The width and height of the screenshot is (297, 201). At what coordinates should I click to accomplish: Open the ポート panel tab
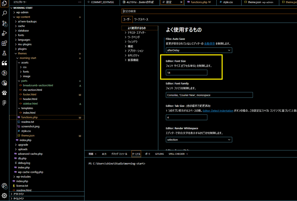pos(148,154)
